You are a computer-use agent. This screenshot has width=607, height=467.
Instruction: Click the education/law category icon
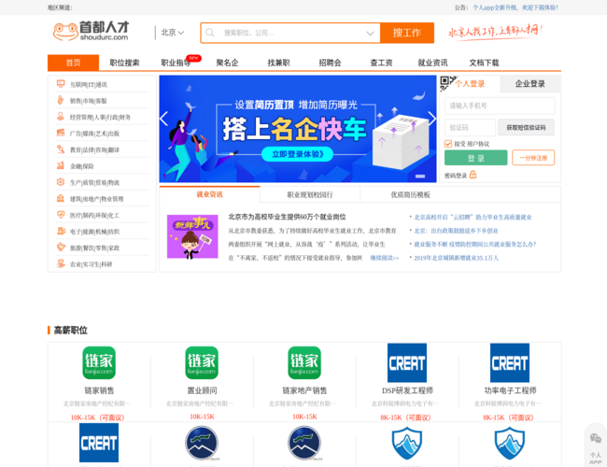61,149
